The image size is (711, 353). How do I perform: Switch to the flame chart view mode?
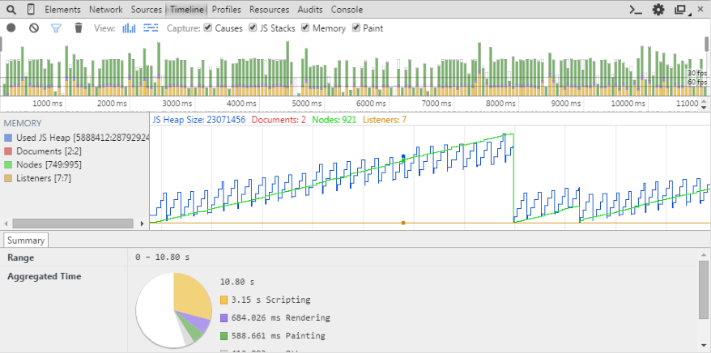151,28
